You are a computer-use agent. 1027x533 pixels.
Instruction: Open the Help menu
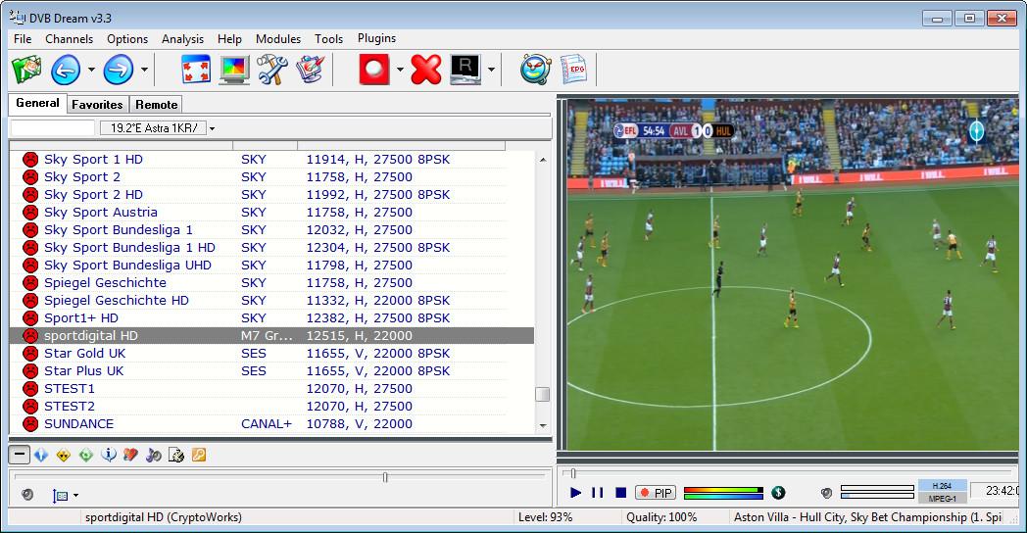coord(229,38)
